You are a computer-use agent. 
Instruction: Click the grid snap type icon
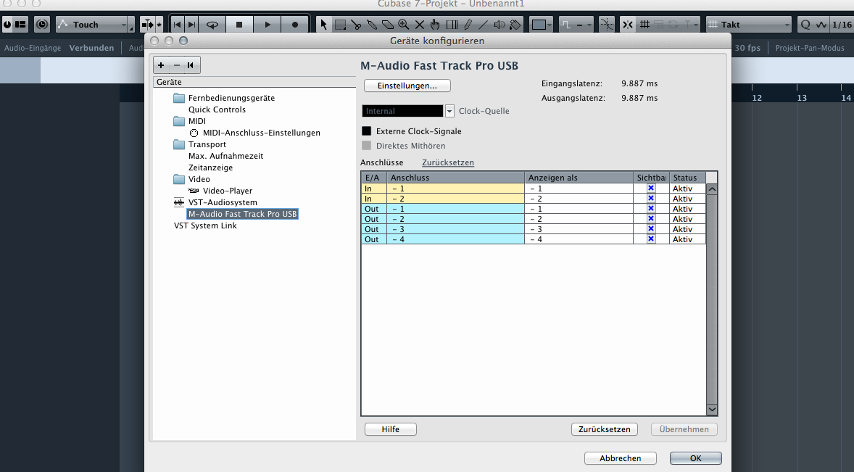[645, 25]
